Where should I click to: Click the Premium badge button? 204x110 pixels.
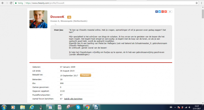85,75
